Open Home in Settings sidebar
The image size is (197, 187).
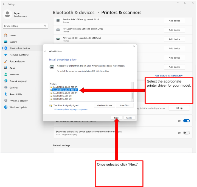click(13, 35)
